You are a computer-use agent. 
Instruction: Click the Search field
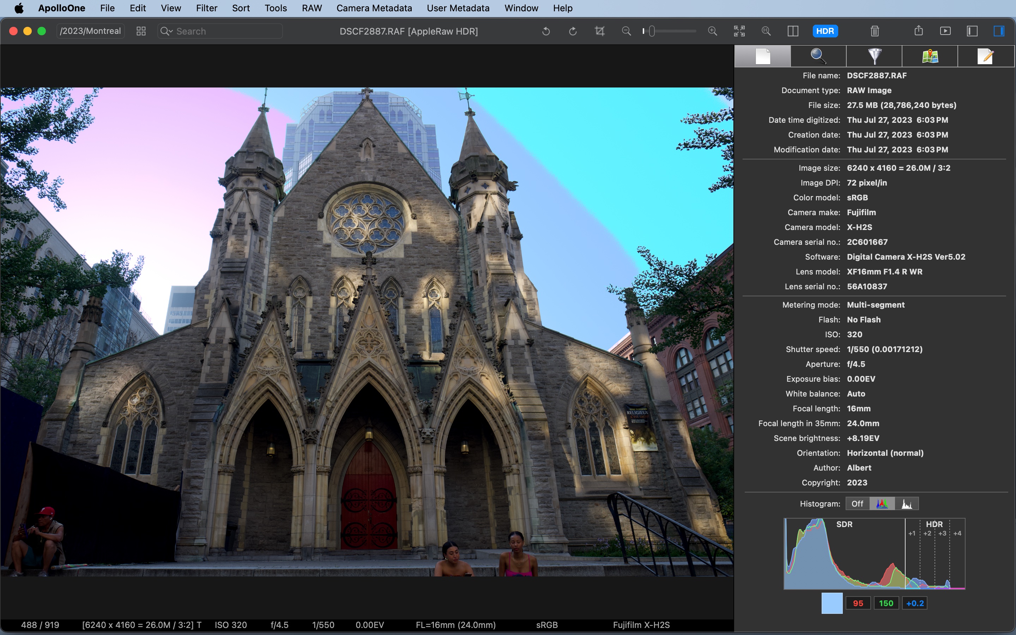[220, 31]
